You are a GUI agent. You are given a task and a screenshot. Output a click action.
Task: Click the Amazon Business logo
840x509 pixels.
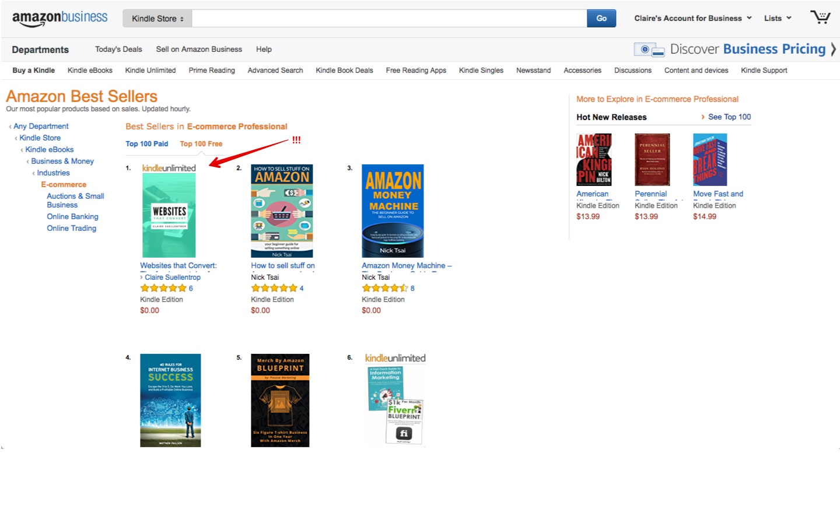point(60,19)
